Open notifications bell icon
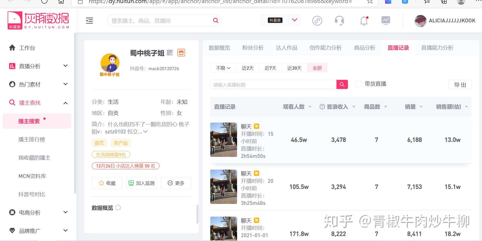 [x=364, y=21]
